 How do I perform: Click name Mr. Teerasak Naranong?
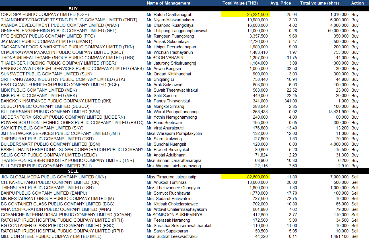168,220
